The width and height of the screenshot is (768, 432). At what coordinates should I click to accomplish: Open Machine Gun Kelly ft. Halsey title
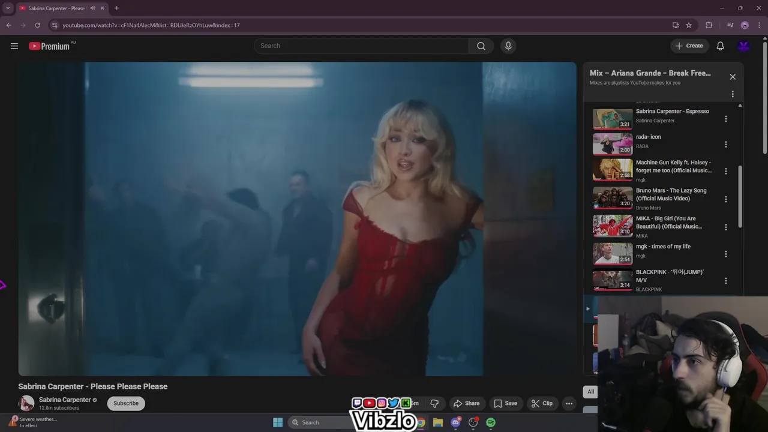[674, 166]
